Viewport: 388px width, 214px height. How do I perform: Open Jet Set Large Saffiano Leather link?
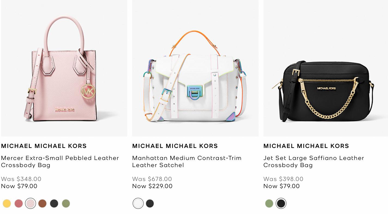point(314,162)
